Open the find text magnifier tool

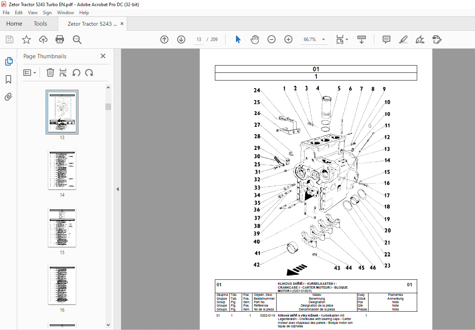tap(77, 39)
